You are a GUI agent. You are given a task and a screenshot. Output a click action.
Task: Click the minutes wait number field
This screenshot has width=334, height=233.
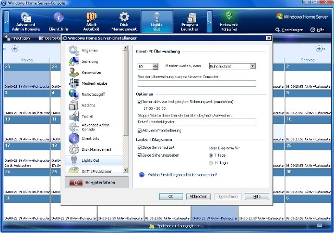click(x=145, y=67)
